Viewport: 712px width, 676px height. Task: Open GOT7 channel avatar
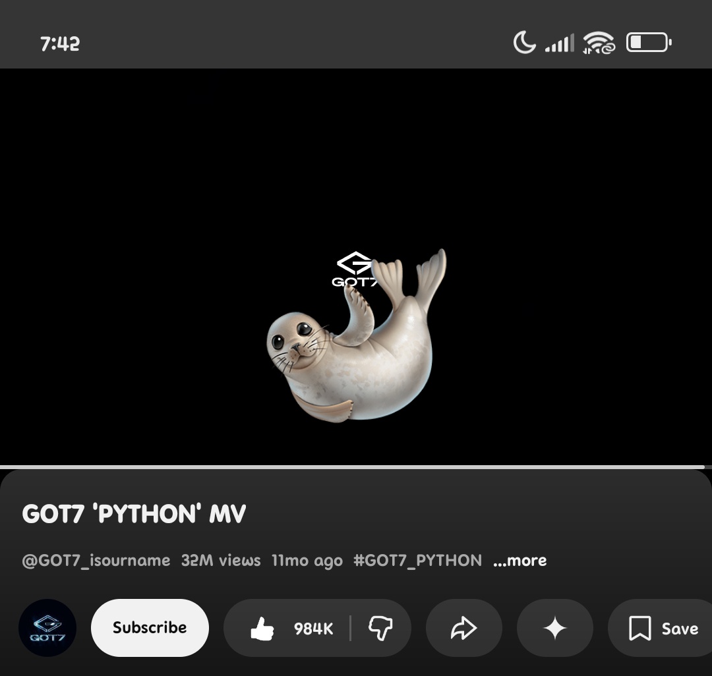[47, 628]
